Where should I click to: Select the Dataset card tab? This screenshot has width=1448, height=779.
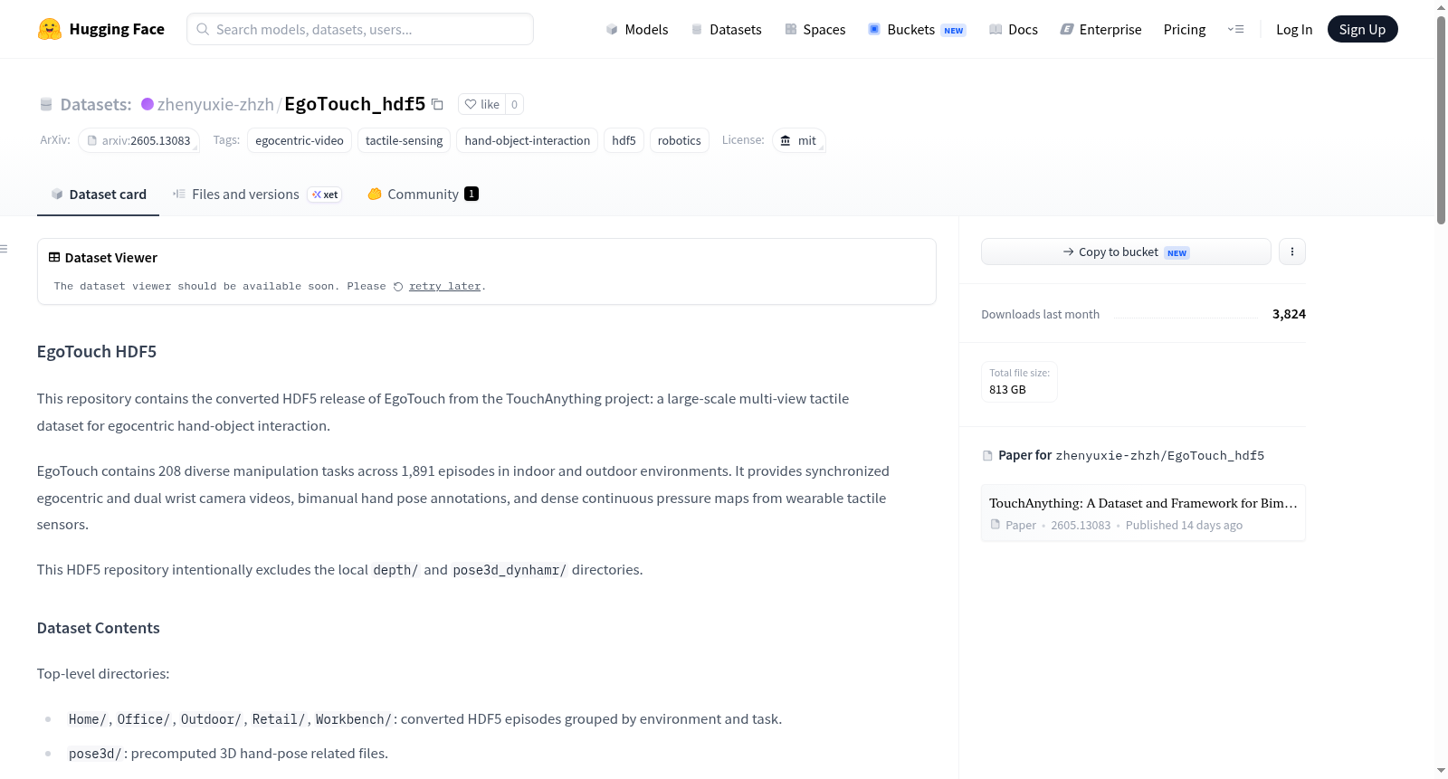click(x=98, y=194)
